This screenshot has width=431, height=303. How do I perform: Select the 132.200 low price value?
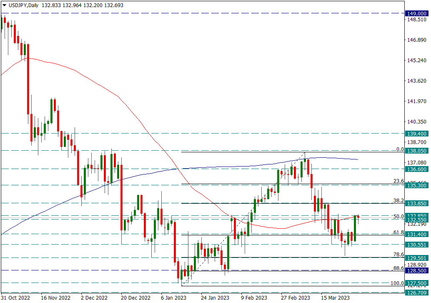pyautogui.click(x=93, y=5)
